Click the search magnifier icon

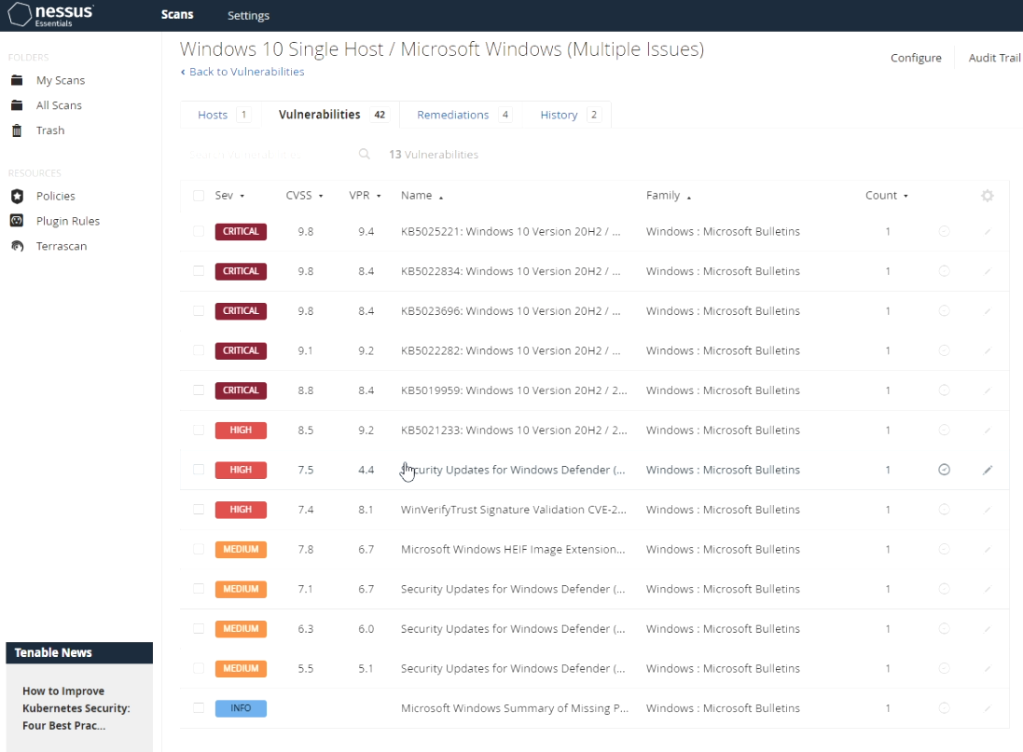364,154
